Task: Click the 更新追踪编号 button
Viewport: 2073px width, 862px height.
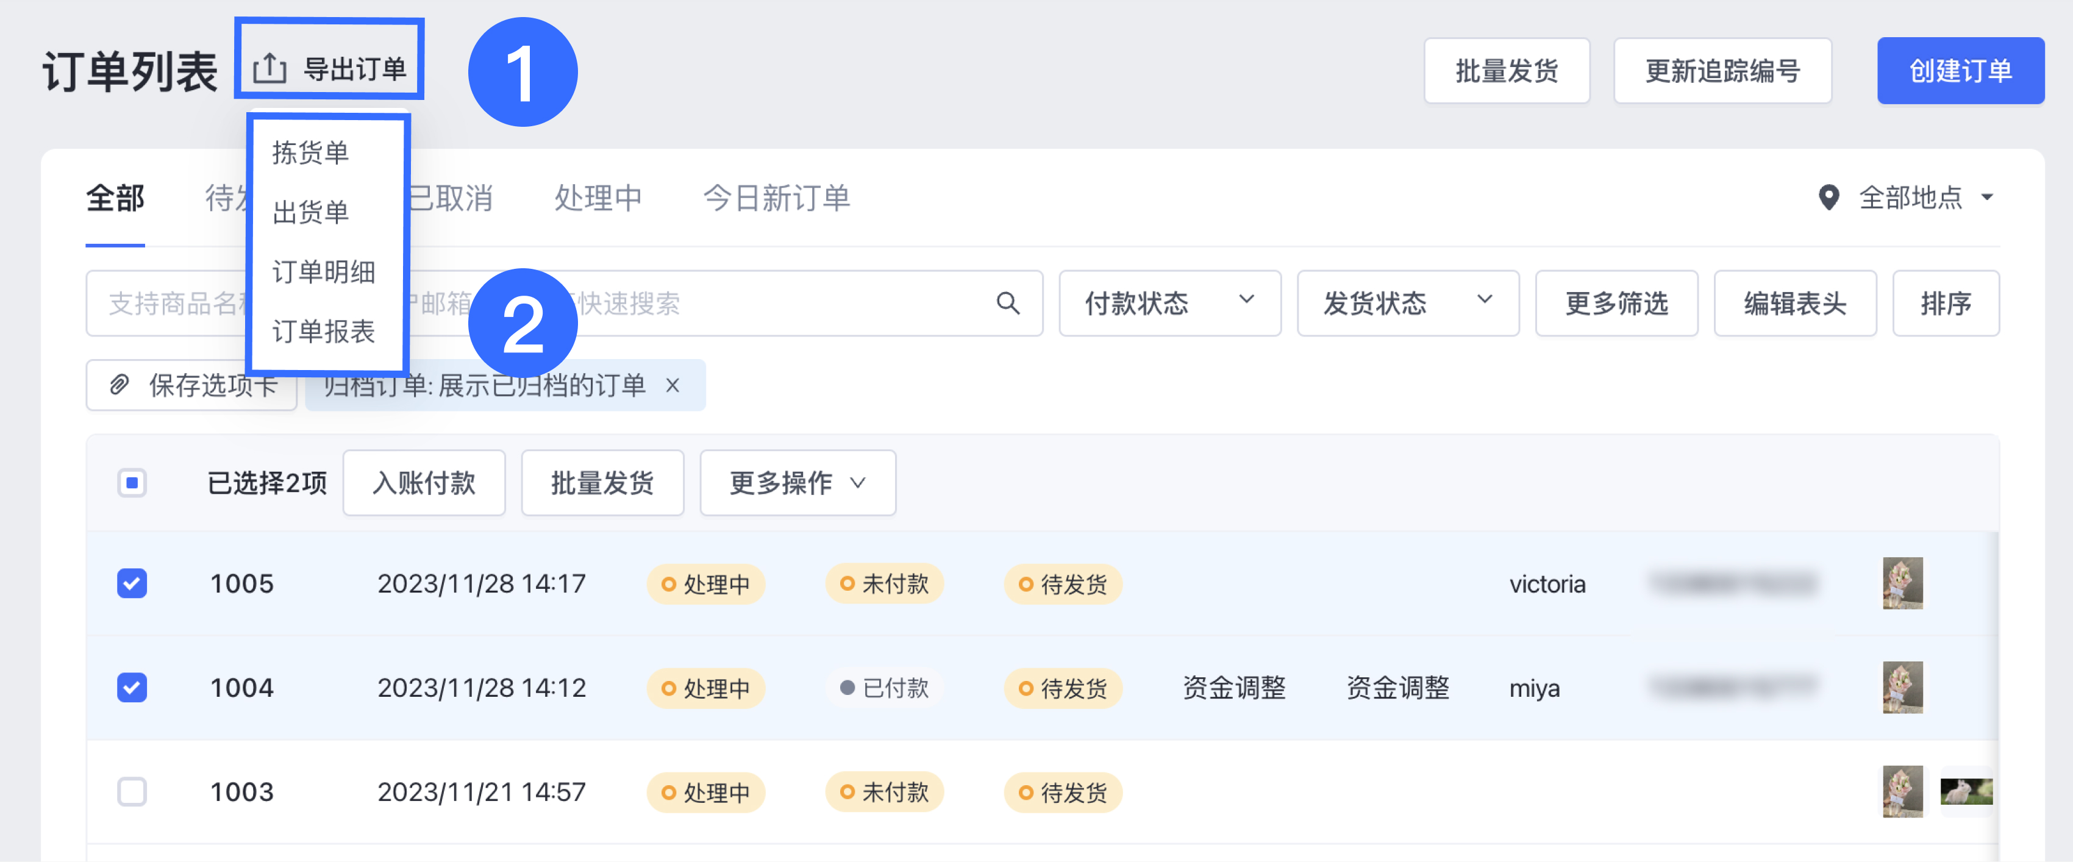Action: [1722, 71]
